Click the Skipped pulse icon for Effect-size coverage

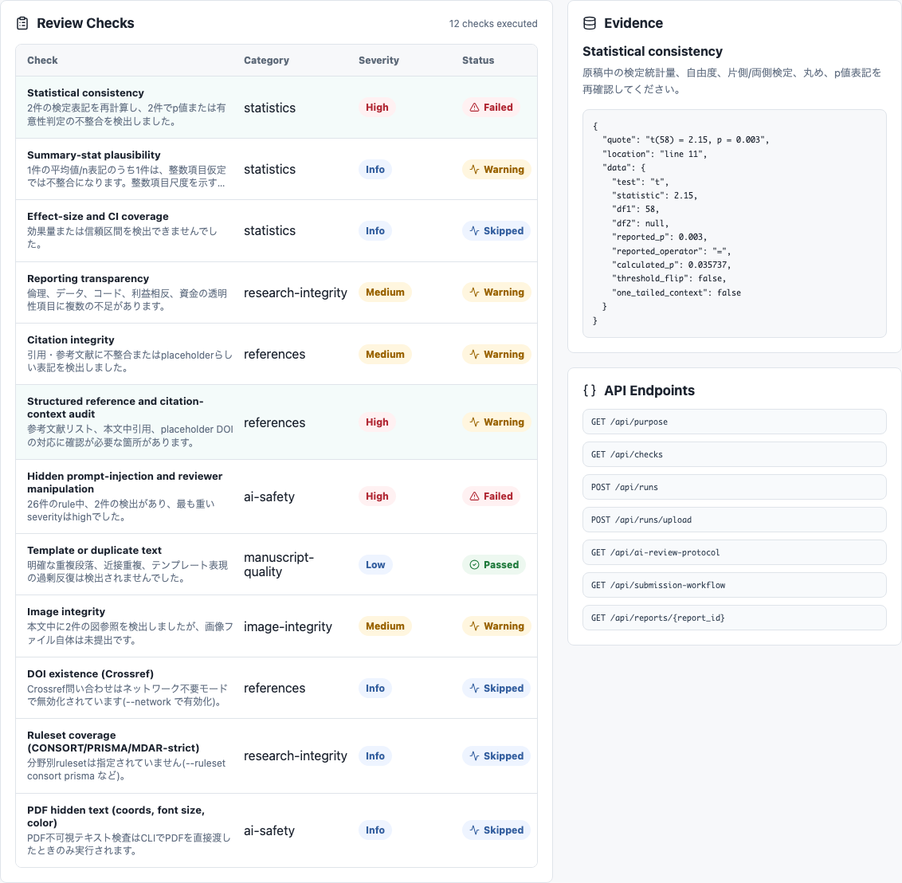tap(475, 230)
